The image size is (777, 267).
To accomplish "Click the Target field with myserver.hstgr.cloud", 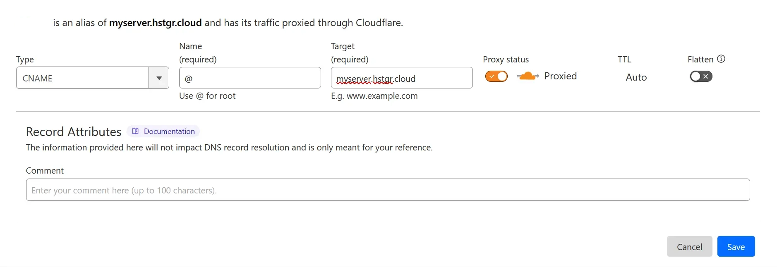I will [401, 78].
